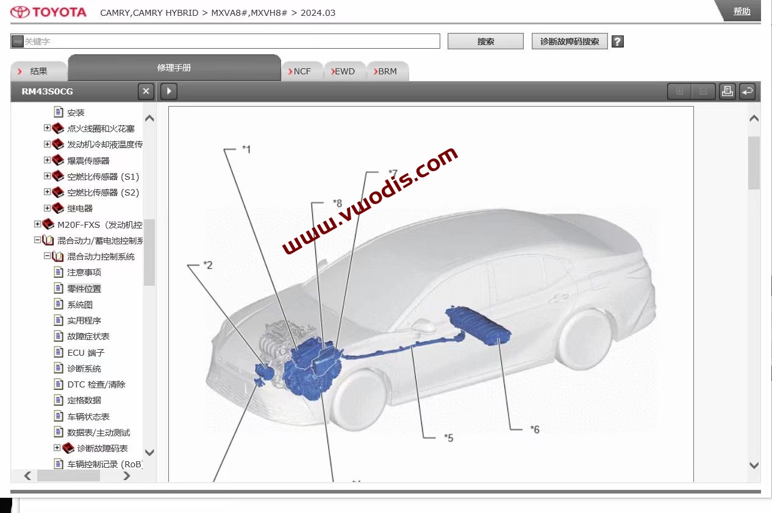Switch to the 结果 tab
772x513 pixels.
coord(39,71)
